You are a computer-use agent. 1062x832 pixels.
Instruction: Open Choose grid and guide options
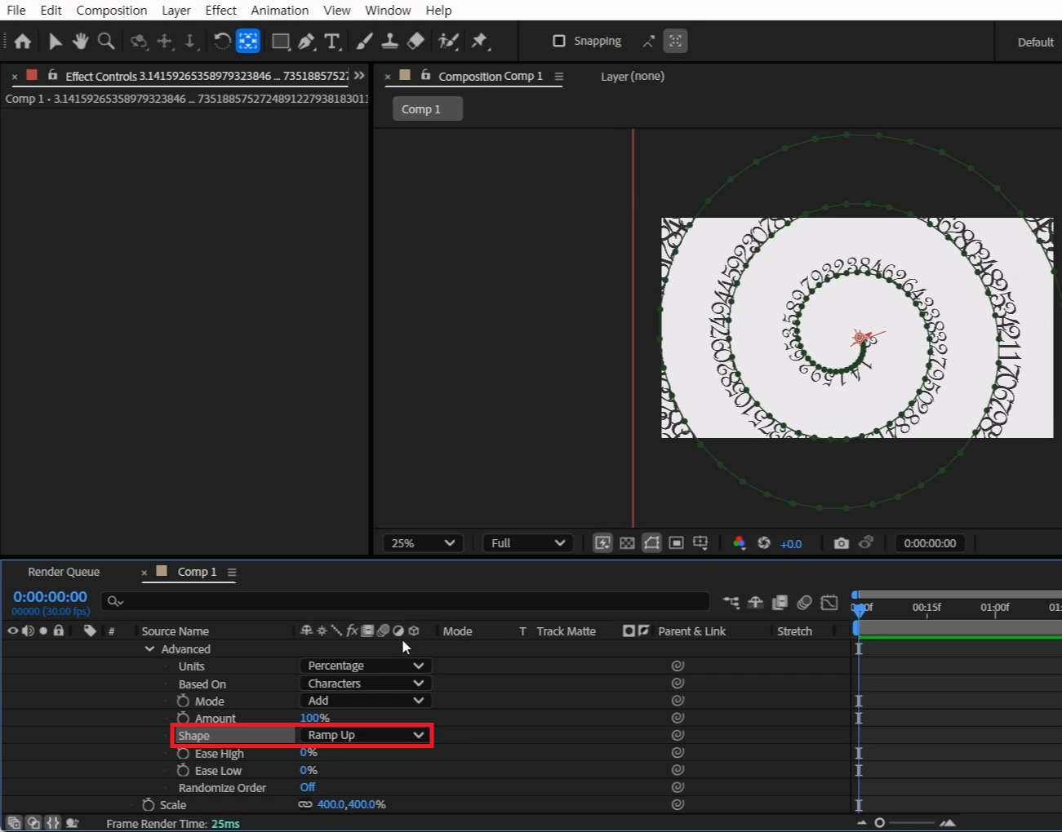[x=700, y=543]
